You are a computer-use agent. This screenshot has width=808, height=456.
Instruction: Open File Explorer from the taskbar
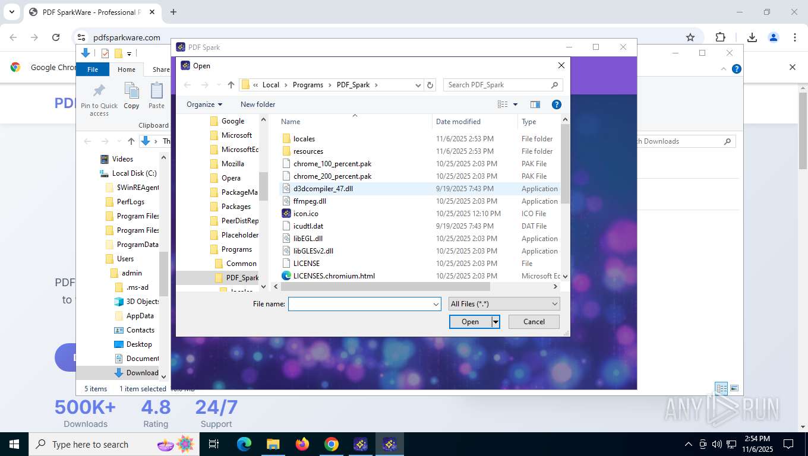pos(273,444)
